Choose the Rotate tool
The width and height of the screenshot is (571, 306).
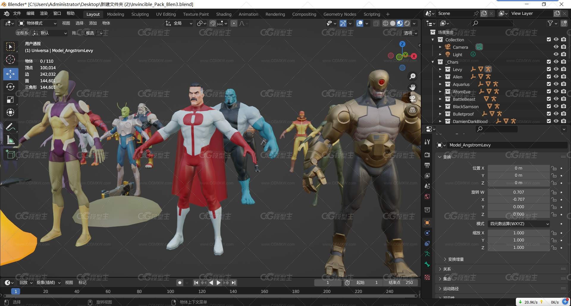(10, 87)
